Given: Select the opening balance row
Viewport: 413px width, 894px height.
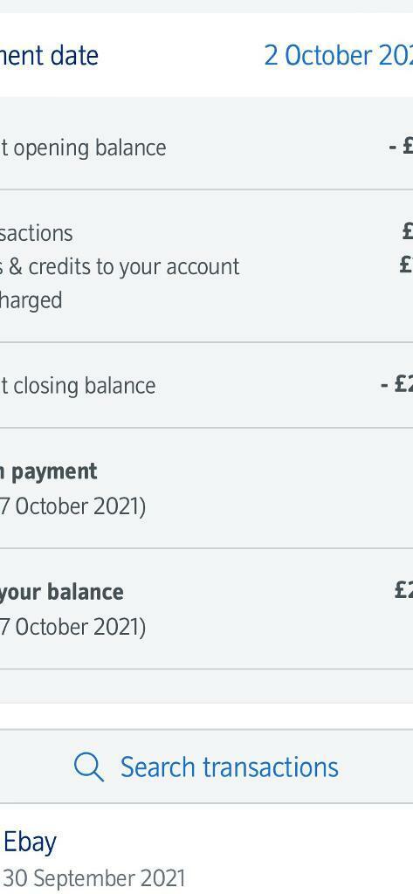Looking at the screenshot, I should click(x=206, y=147).
